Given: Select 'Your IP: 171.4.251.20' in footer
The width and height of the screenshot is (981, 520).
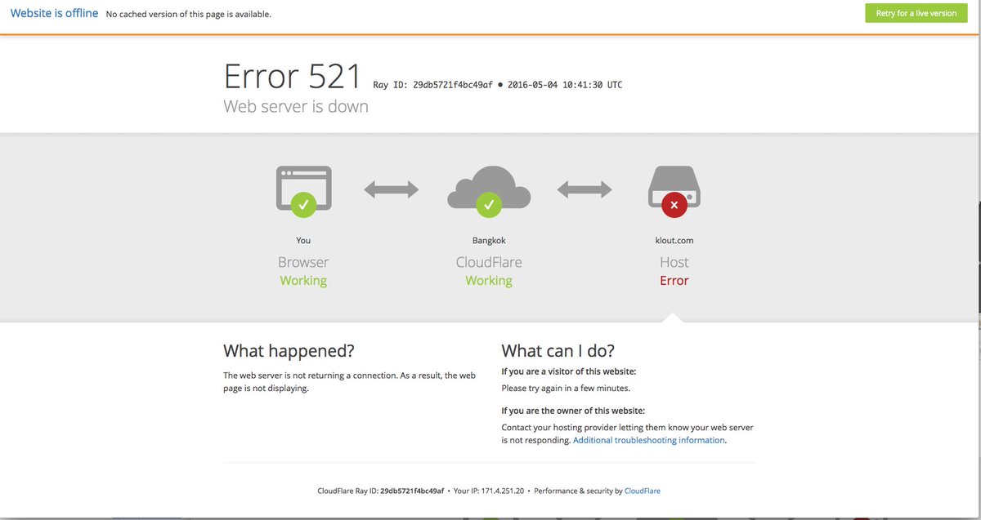Looking at the screenshot, I should (x=489, y=491).
